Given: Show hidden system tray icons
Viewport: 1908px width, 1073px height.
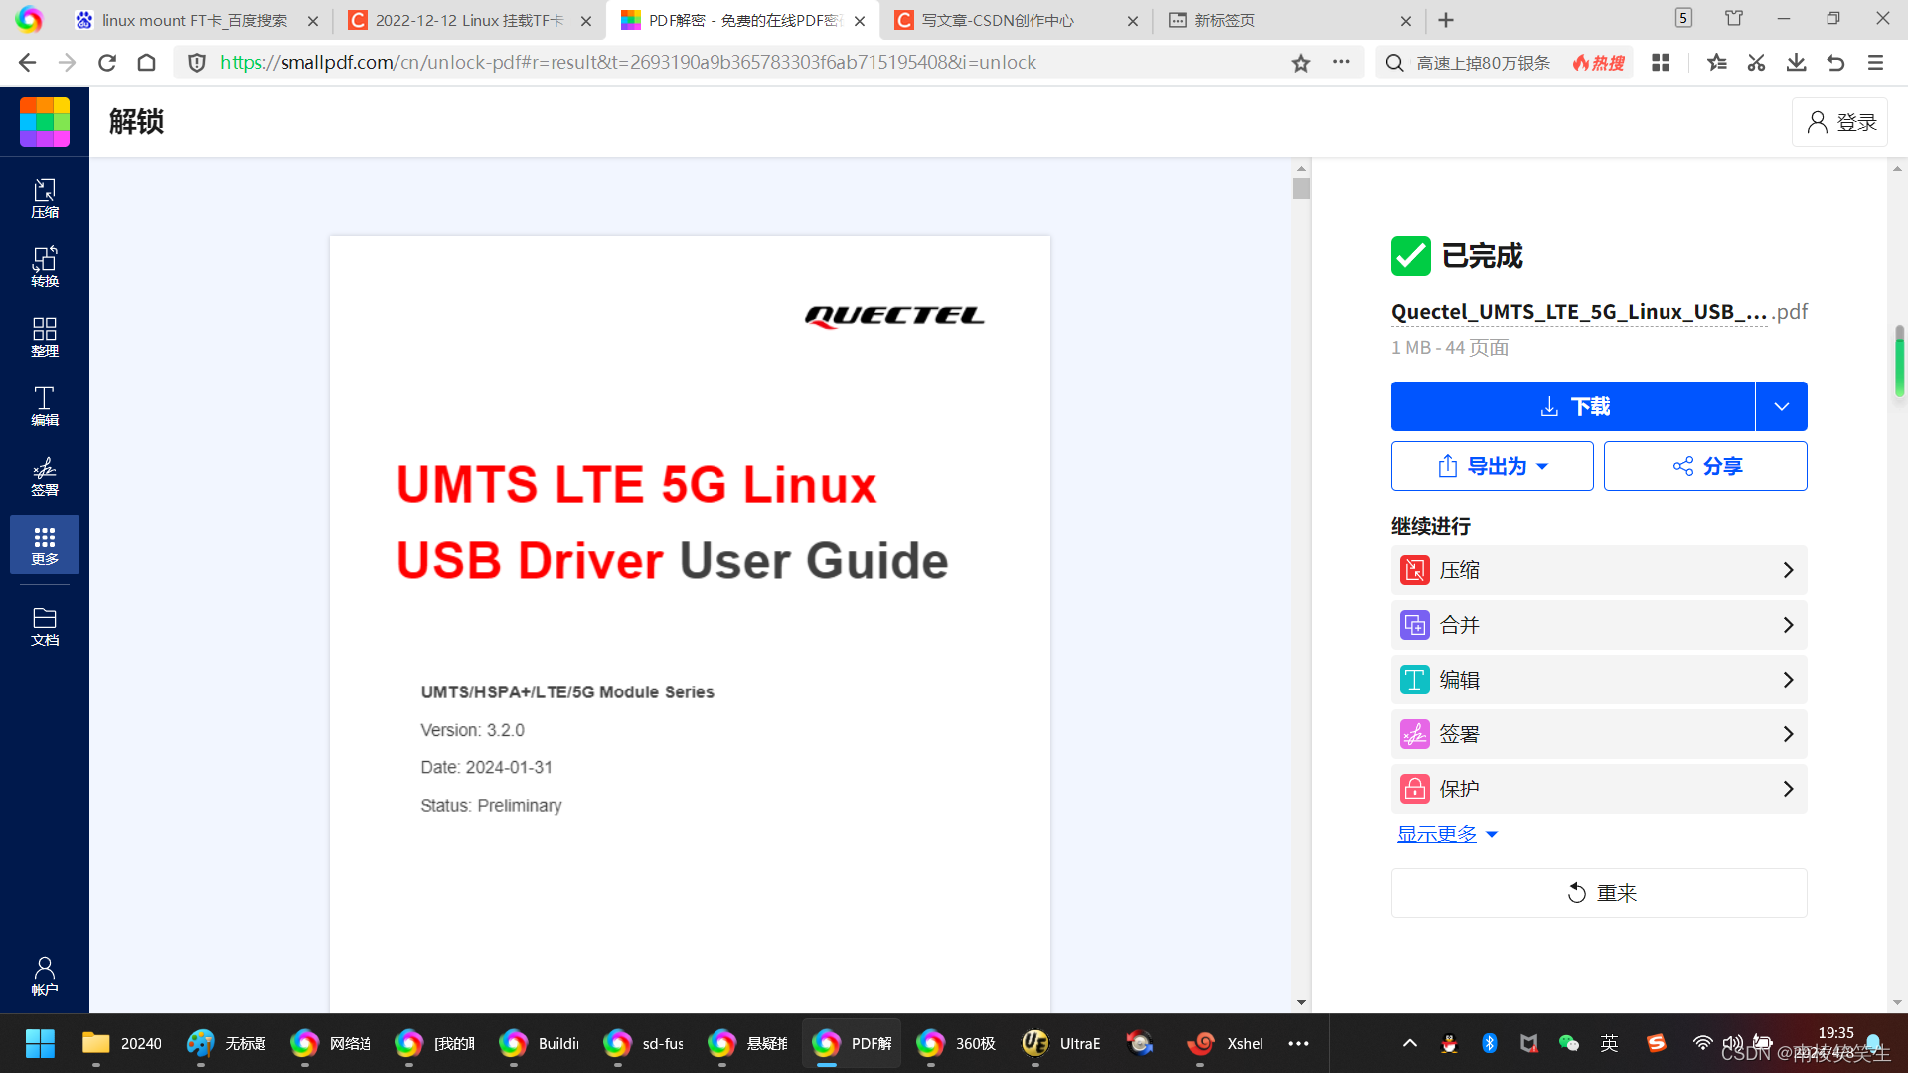Looking at the screenshot, I should pyautogui.click(x=1410, y=1043).
